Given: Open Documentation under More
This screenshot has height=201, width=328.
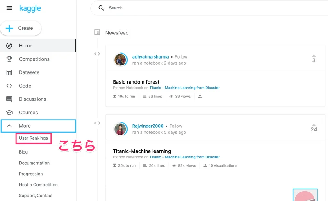Looking at the screenshot, I should point(34,163).
